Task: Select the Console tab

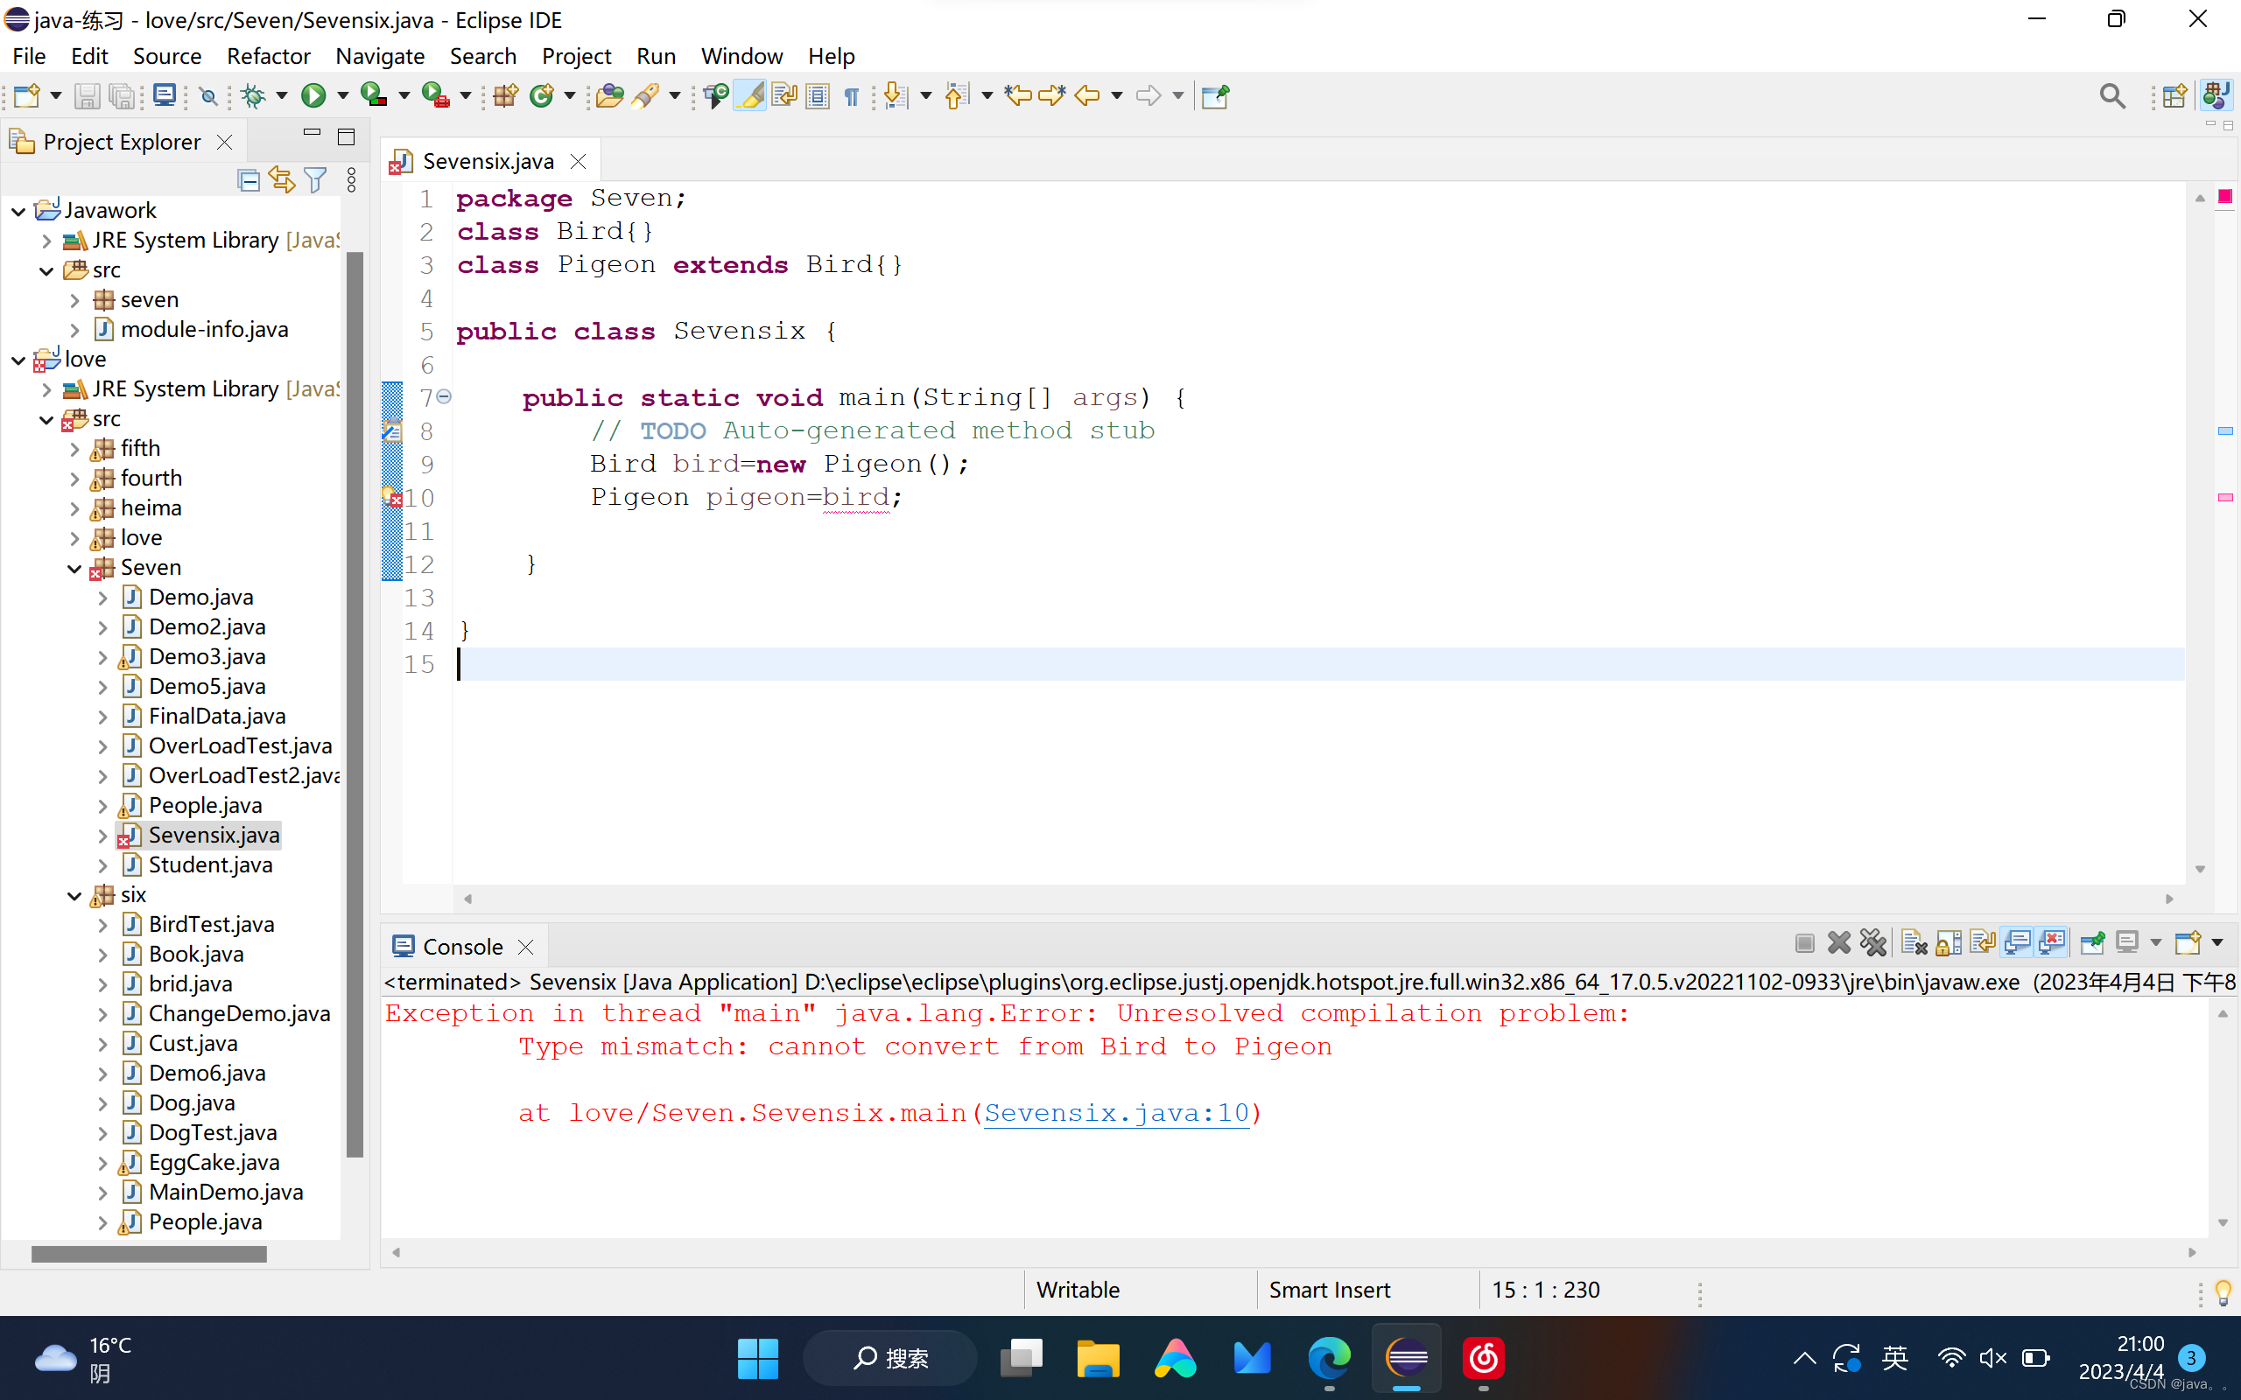Action: (x=461, y=946)
